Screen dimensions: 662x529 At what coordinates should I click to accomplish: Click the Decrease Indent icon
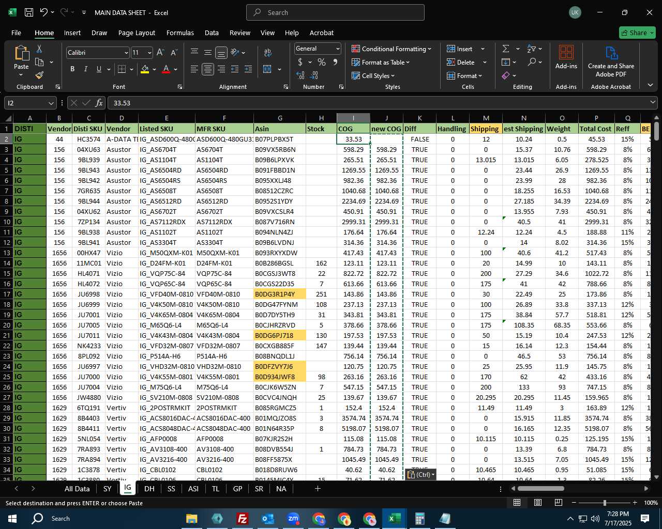point(235,69)
